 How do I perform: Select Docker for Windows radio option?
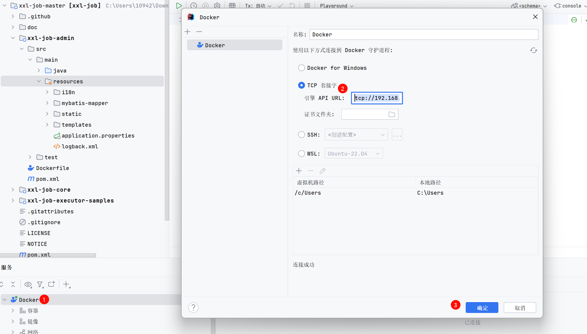(301, 68)
